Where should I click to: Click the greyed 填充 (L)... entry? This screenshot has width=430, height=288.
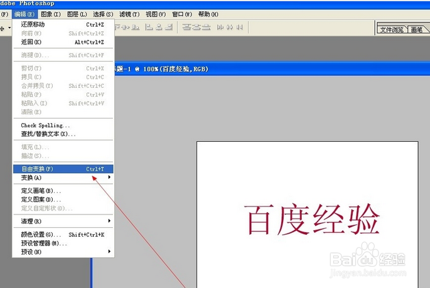tap(63, 147)
